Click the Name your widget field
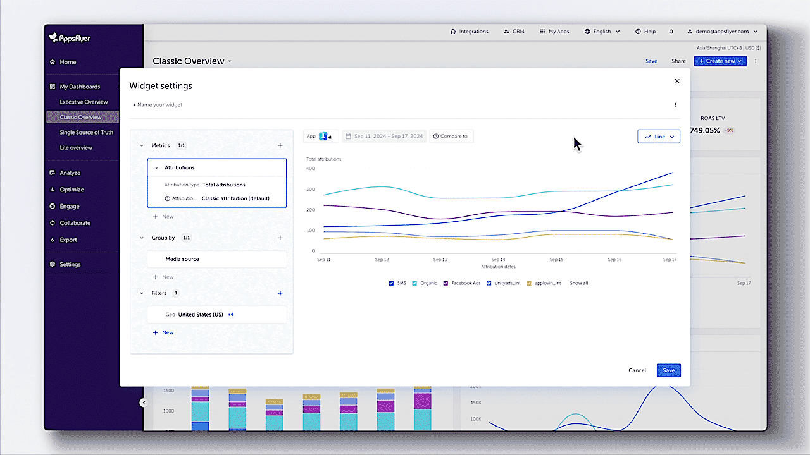 pyautogui.click(x=158, y=105)
